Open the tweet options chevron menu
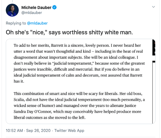 point(154,7)
